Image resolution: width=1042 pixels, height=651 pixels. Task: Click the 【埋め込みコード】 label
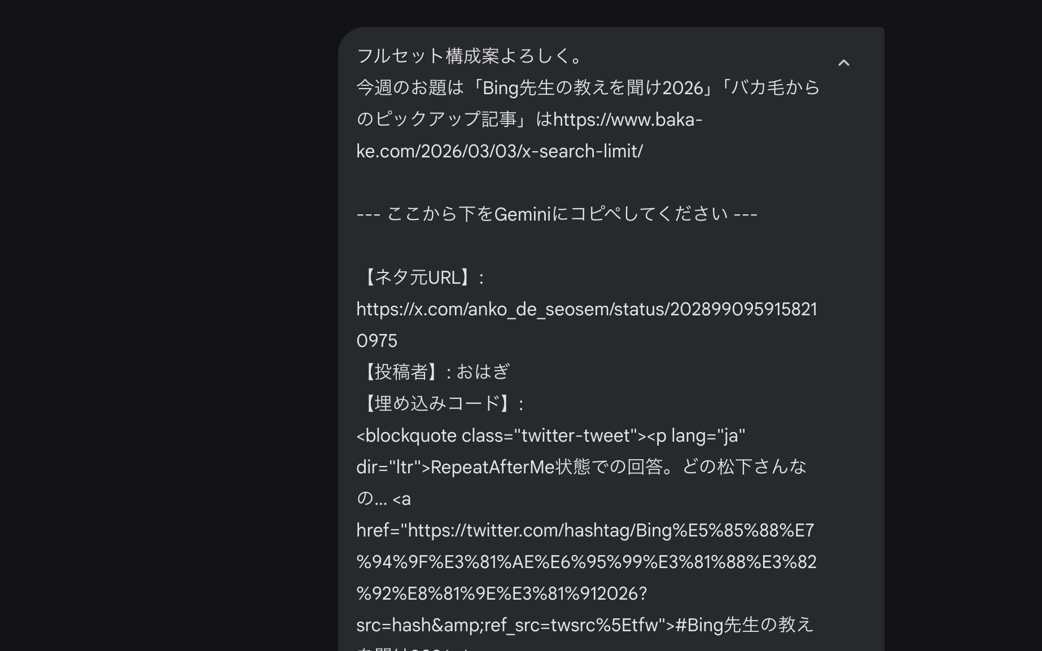click(x=436, y=403)
